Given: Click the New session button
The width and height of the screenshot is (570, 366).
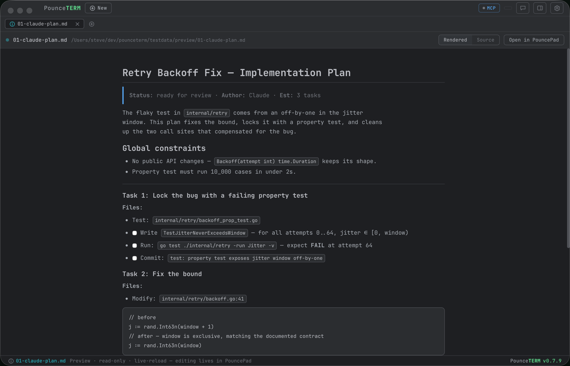Looking at the screenshot, I should click(x=98, y=8).
